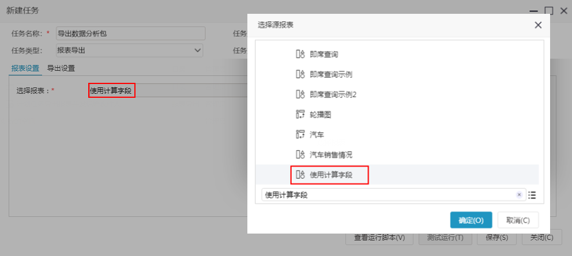Screen dimensions: 572x256
Task: Click the 即席查询示例 report icon
Action: [300, 75]
